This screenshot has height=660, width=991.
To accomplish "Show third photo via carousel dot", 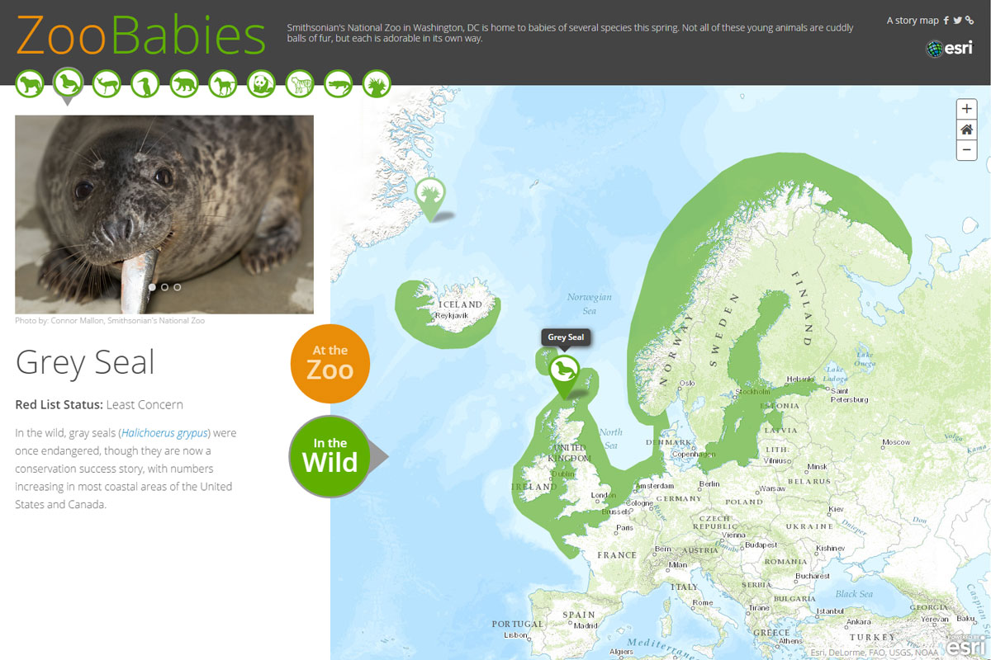I will click(x=178, y=287).
